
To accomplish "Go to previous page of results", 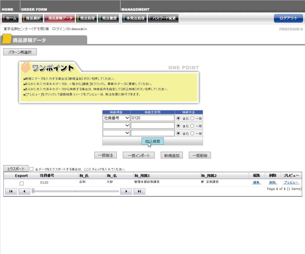I will point(24,191).
